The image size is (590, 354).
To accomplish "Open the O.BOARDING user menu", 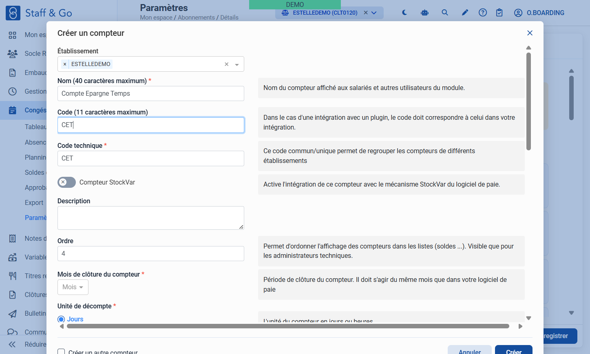I will point(539,13).
